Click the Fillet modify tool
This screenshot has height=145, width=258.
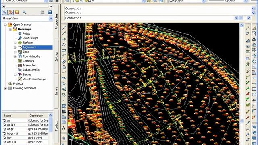(x=254, y=112)
